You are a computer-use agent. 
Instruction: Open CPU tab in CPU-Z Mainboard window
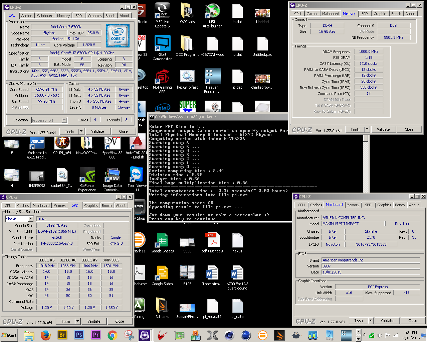tap(301, 205)
